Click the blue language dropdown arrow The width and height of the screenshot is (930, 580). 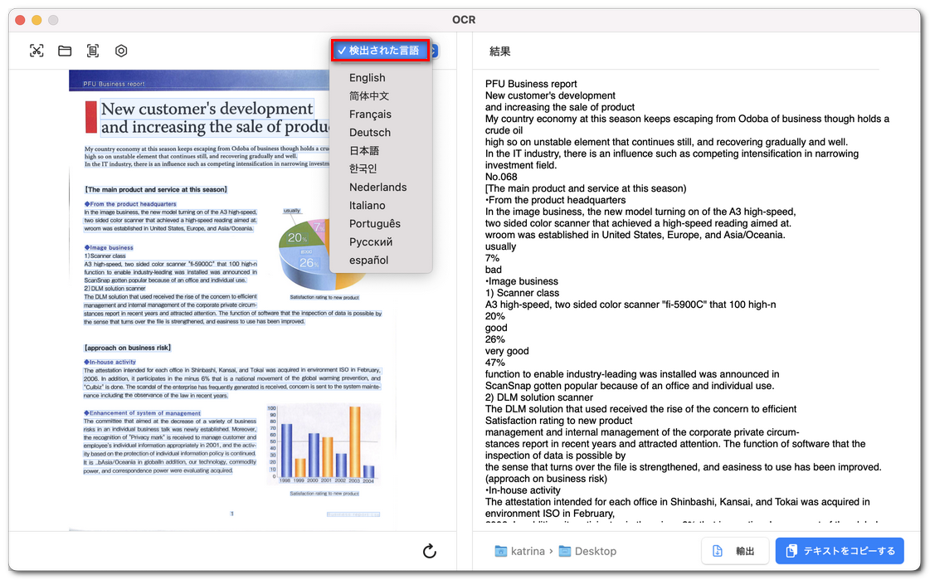click(x=435, y=51)
